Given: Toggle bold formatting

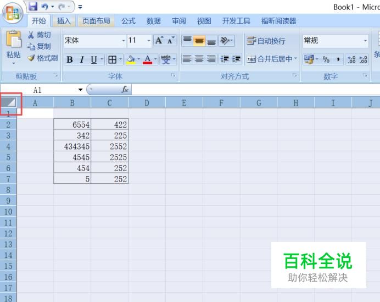Looking at the screenshot, I should 70,59.
